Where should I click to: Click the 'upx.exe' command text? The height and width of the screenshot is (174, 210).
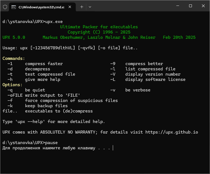[54, 22]
